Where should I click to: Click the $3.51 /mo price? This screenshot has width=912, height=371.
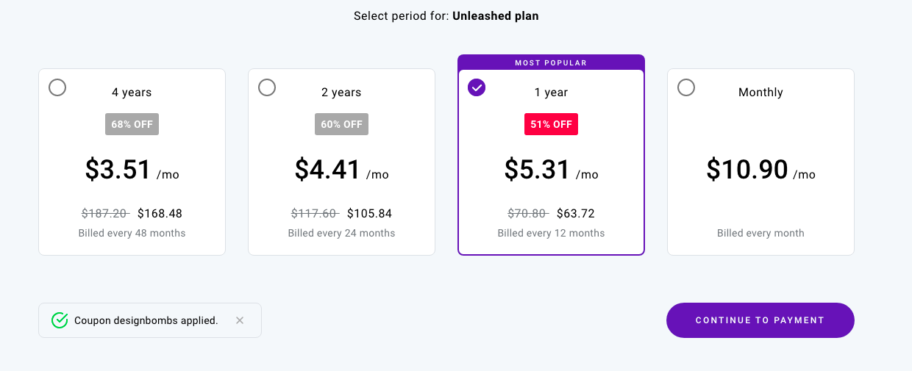click(x=132, y=170)
